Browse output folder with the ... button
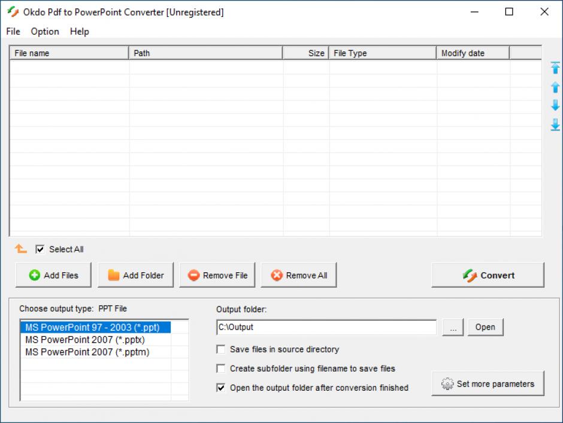The width and height of the screenshot is (563, 423). click(x=453, y=327)
